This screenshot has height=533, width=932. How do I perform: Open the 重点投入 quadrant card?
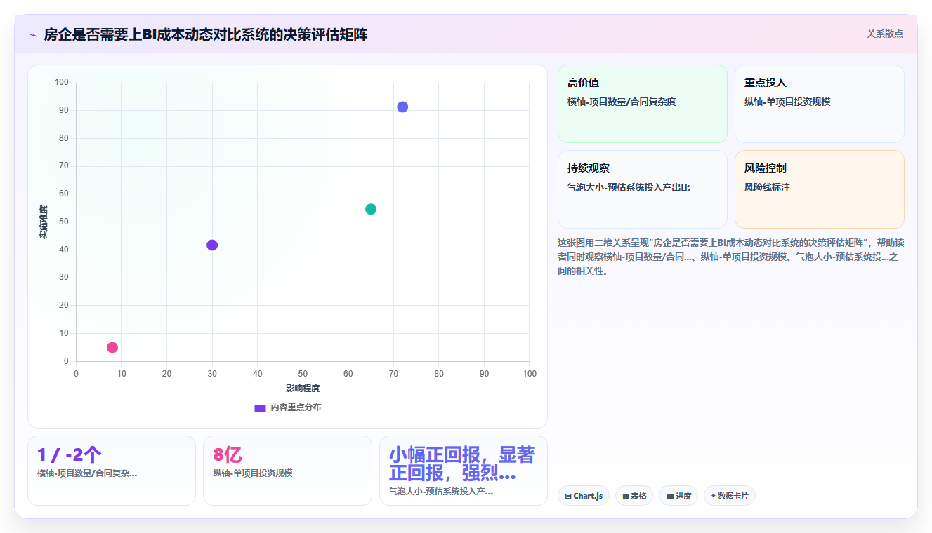point(820,104)
